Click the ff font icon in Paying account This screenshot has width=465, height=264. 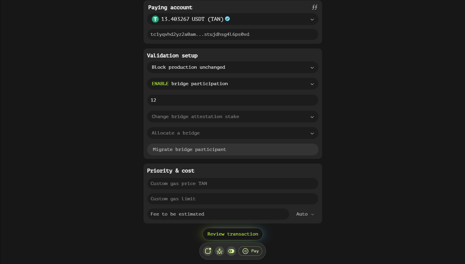[314, 7]
